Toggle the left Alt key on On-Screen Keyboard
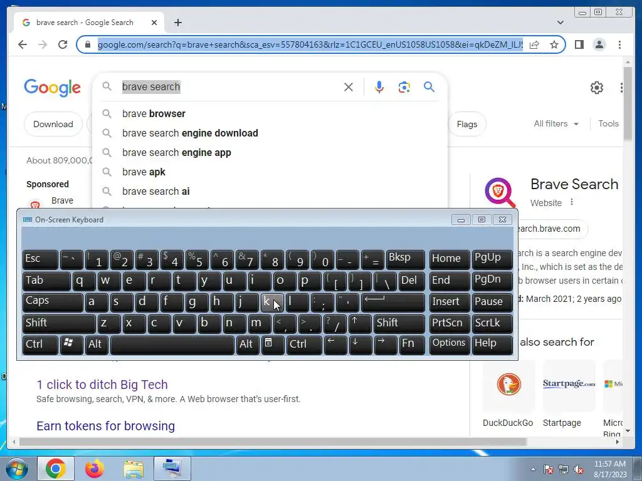The image size is (642, 481). pos(97,345)
